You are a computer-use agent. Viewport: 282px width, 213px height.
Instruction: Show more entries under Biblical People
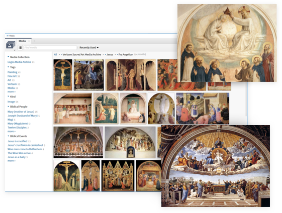pyautogui.click(x=12, y=132)
